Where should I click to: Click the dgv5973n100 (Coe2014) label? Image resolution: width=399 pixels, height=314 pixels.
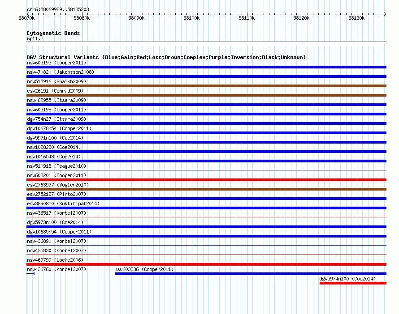click(x=55, y=222)
